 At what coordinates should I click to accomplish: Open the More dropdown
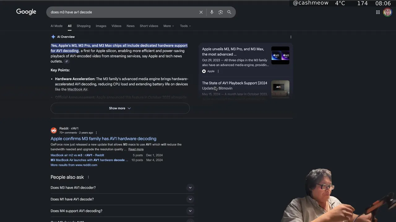click(x=169, y=26)
